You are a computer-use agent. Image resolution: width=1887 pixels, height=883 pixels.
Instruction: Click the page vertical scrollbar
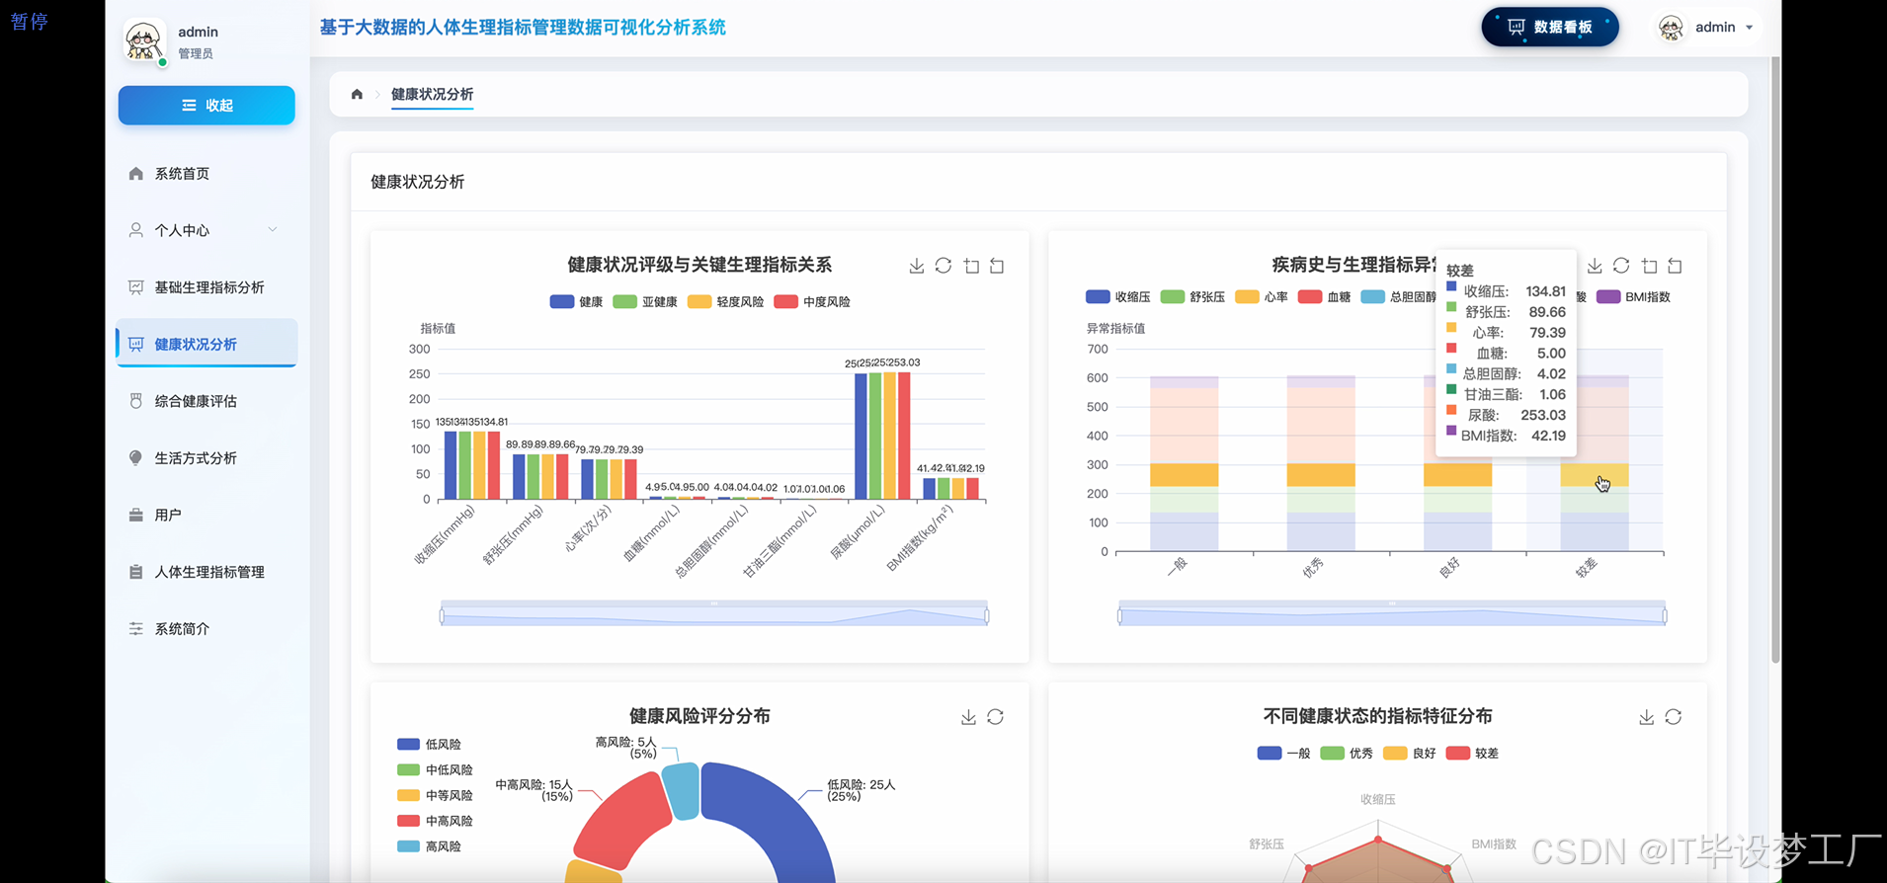pos(1775,361)
